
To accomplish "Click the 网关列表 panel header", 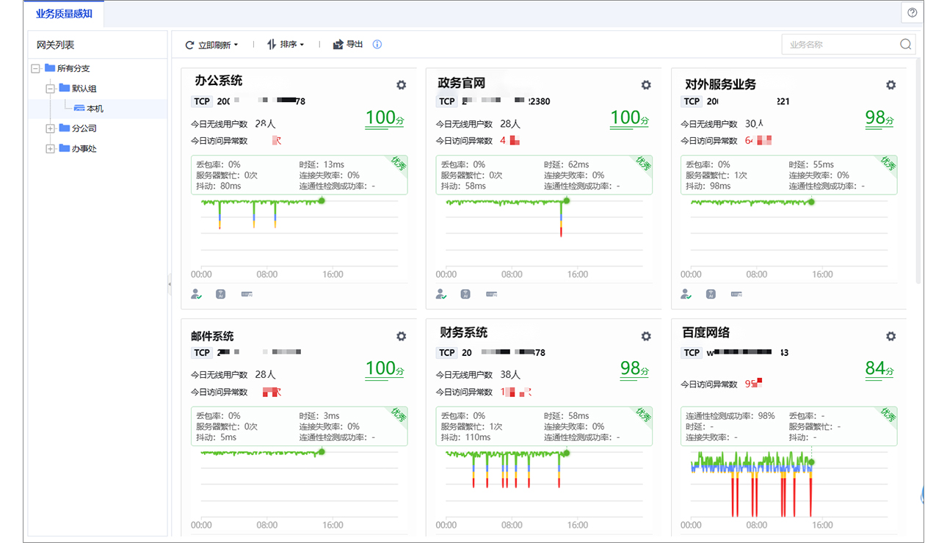I will point(98,45).
